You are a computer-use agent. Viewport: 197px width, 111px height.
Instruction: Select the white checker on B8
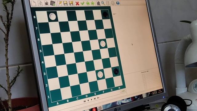(x=52, y=16)
